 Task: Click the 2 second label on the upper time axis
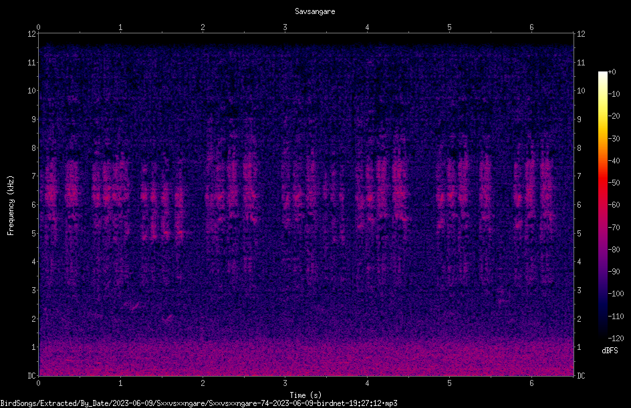[x=203, y=27]
